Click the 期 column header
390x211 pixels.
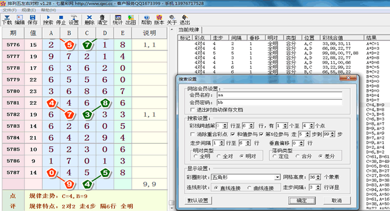click(x=13, y=33)
